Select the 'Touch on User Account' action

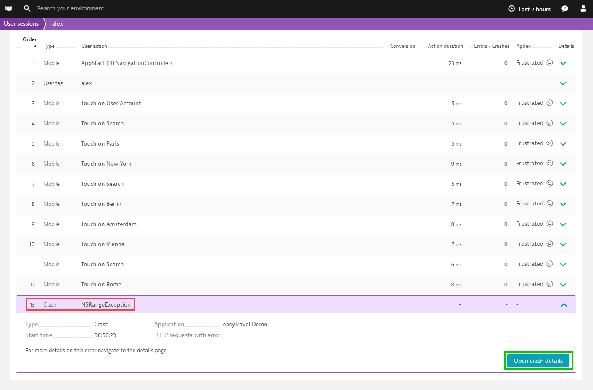pyautogui.click(x=111, y=103)
